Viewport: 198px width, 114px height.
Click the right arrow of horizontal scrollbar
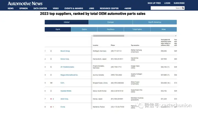point(176,36)
